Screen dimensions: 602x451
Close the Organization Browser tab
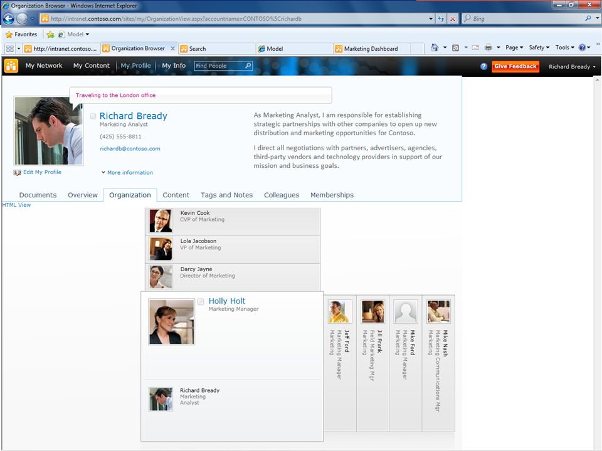pyautogui.click(x=173, y=48)
